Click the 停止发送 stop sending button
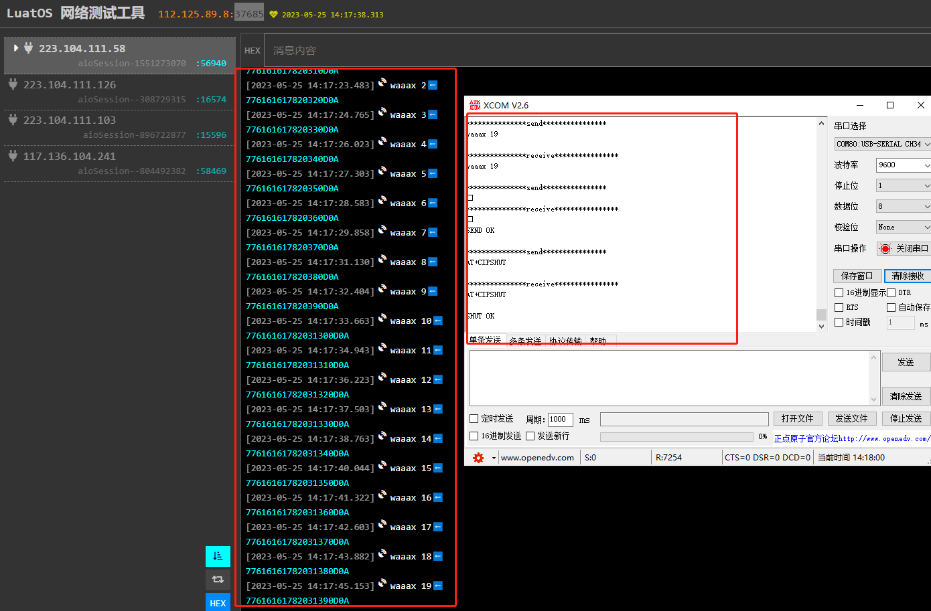This screenshot has height=611, width=931. tap(906, 418)
